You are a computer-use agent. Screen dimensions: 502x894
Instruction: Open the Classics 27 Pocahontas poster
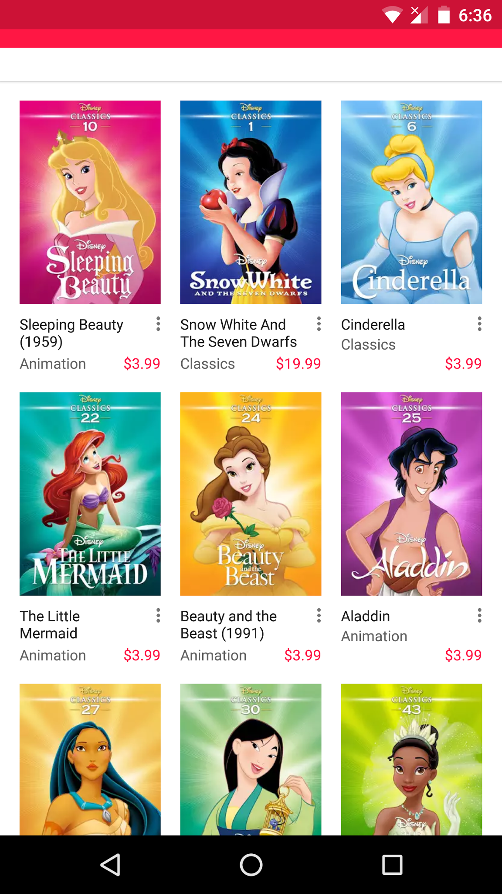[90, 760]
